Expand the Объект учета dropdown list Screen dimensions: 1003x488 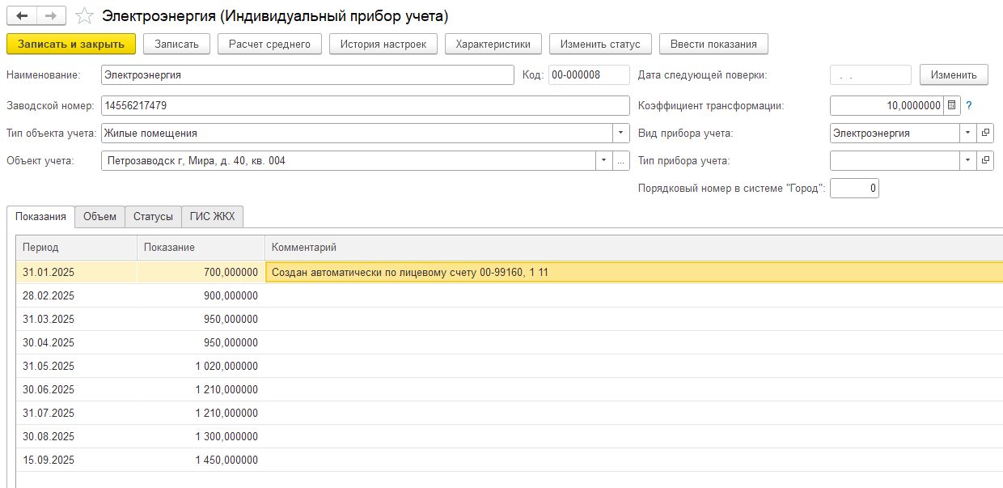[x=604, y=161]
